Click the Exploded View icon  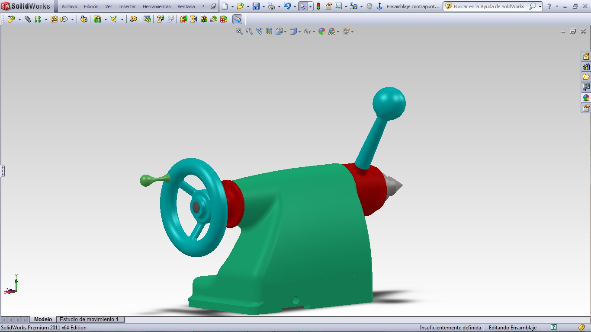[161, 19]
